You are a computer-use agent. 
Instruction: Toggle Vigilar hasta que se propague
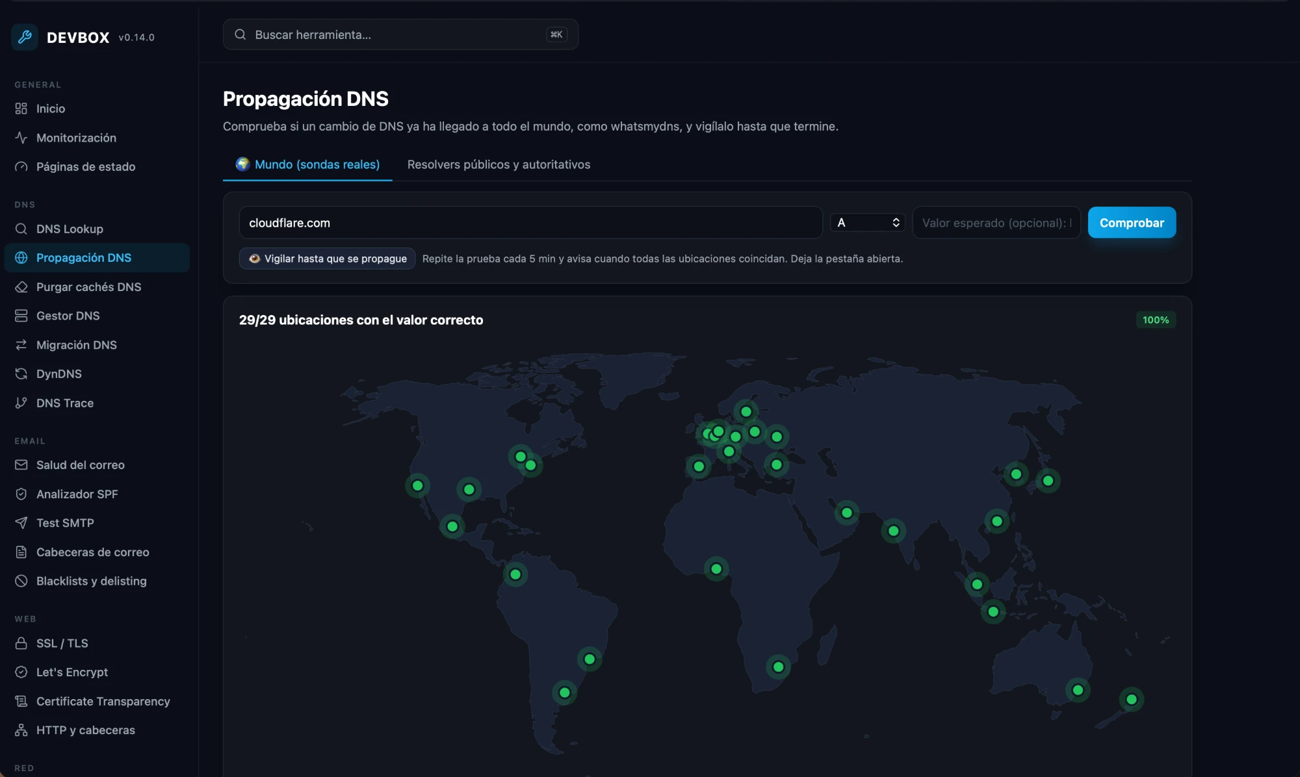327,259
